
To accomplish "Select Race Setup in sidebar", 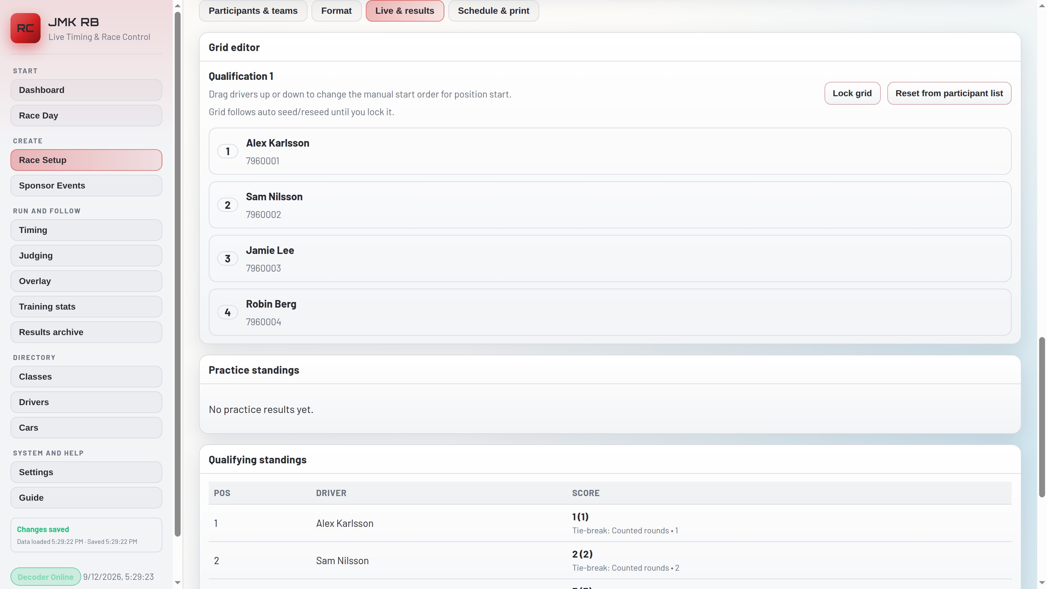I will pos(86,160).
